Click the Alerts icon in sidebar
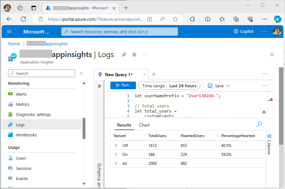The height and width of the screenshot is (189, 285). pyautogui.click(x=10, y=94)
